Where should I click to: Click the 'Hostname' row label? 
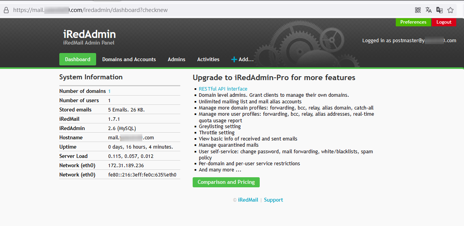[71, 137]
